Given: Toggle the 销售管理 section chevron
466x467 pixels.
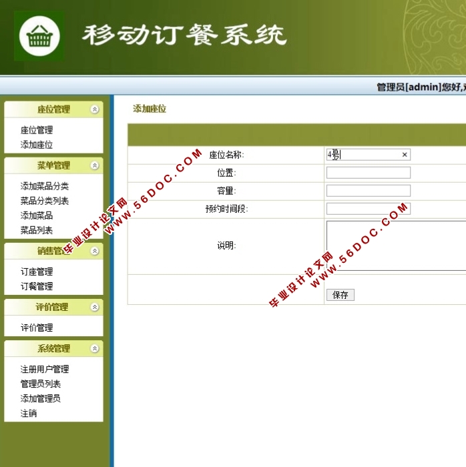Looking at the screenshot, I should tap(95, 251).
